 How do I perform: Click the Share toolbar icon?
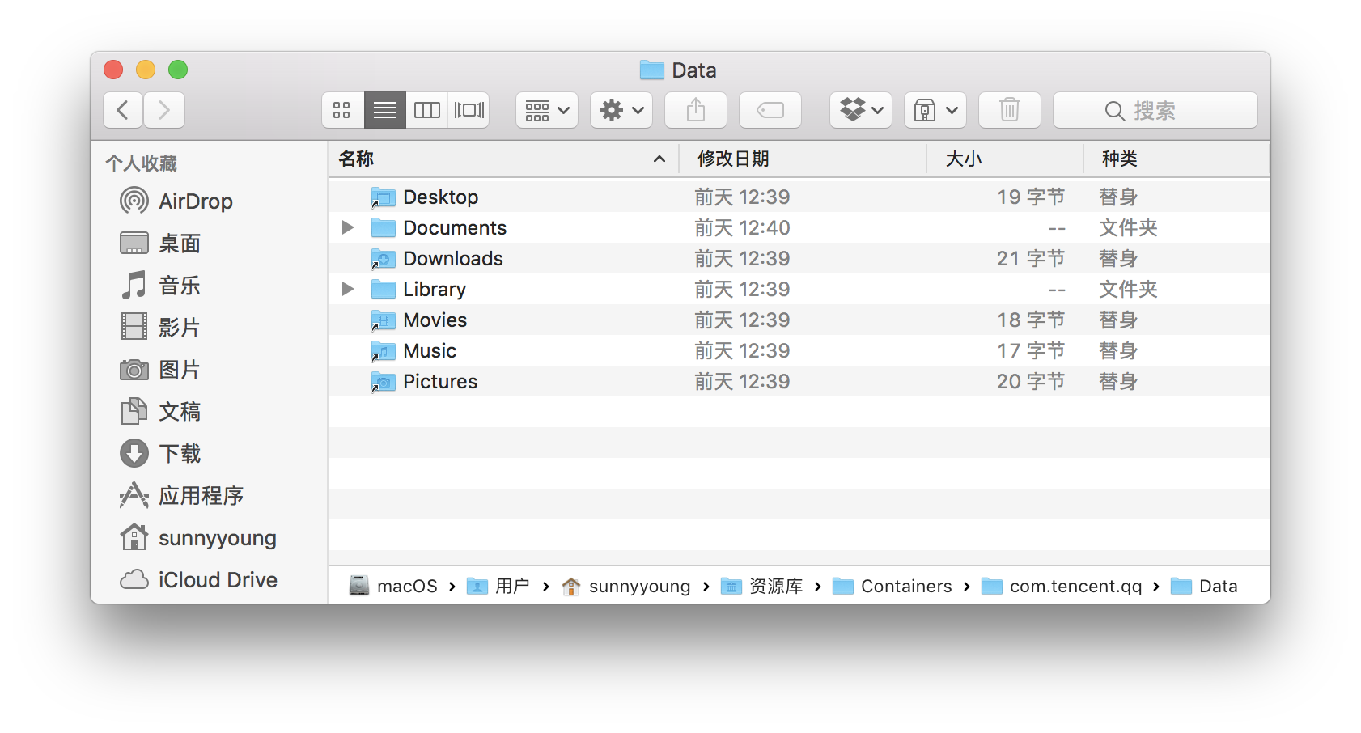pyautogui.click(x=695, y=110)
